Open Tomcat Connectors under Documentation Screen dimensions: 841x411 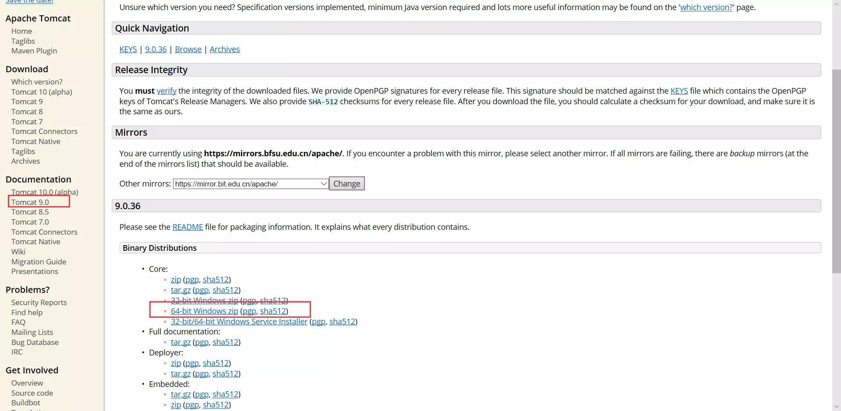[x=44, y=232]
